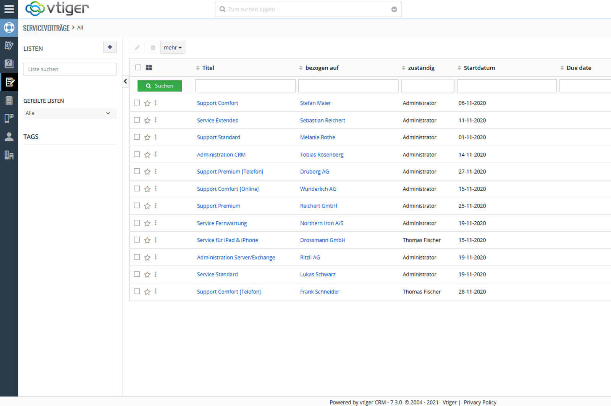
Task: Open the contacts person icon in sidebar
Action: point(9,137)
